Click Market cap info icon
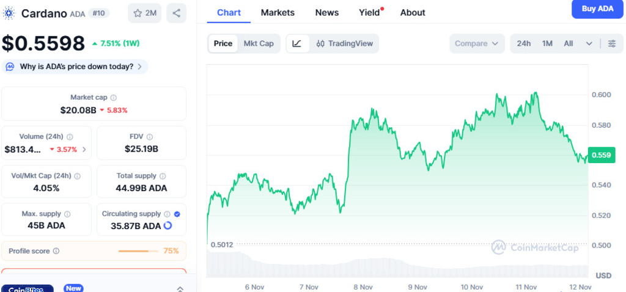This screenshot has height=292, width=626. [114, 98]
